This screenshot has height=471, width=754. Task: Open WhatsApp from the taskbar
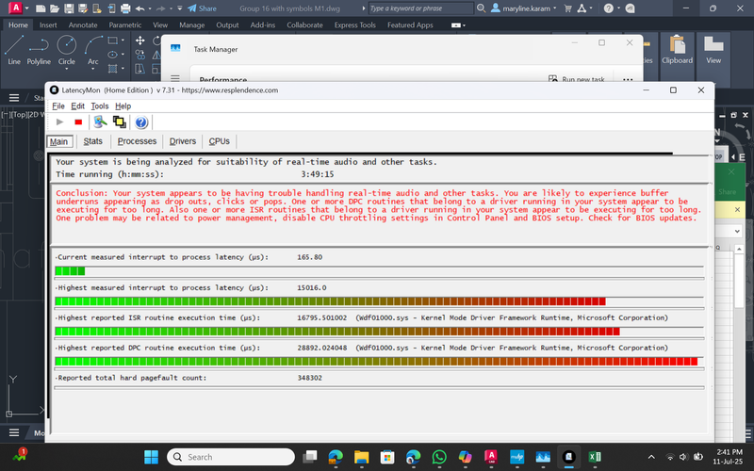tap(438, 457)
